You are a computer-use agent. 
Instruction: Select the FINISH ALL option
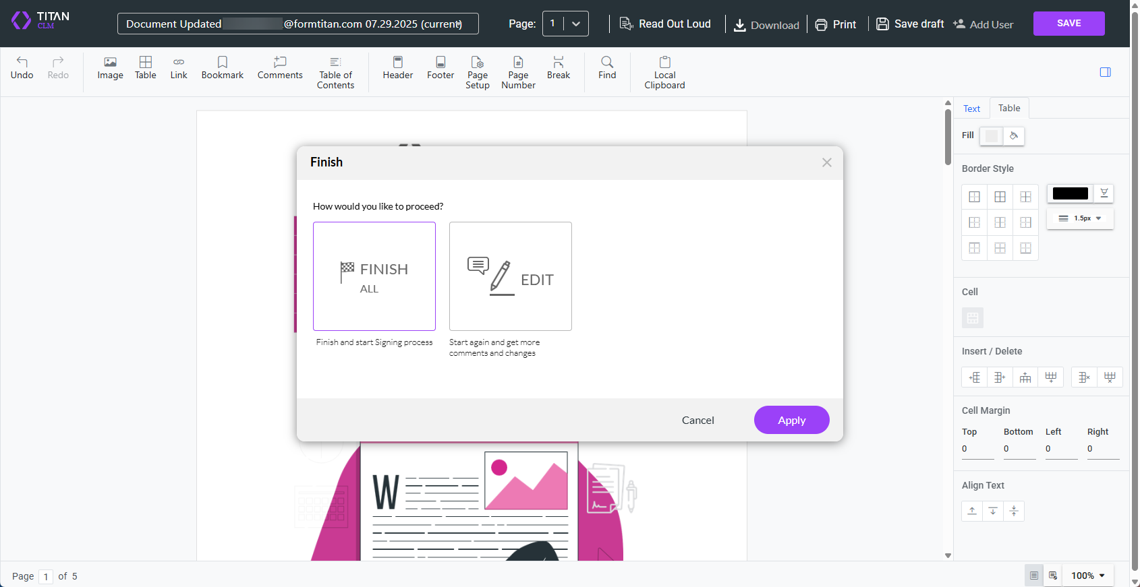tap(374, 276)
